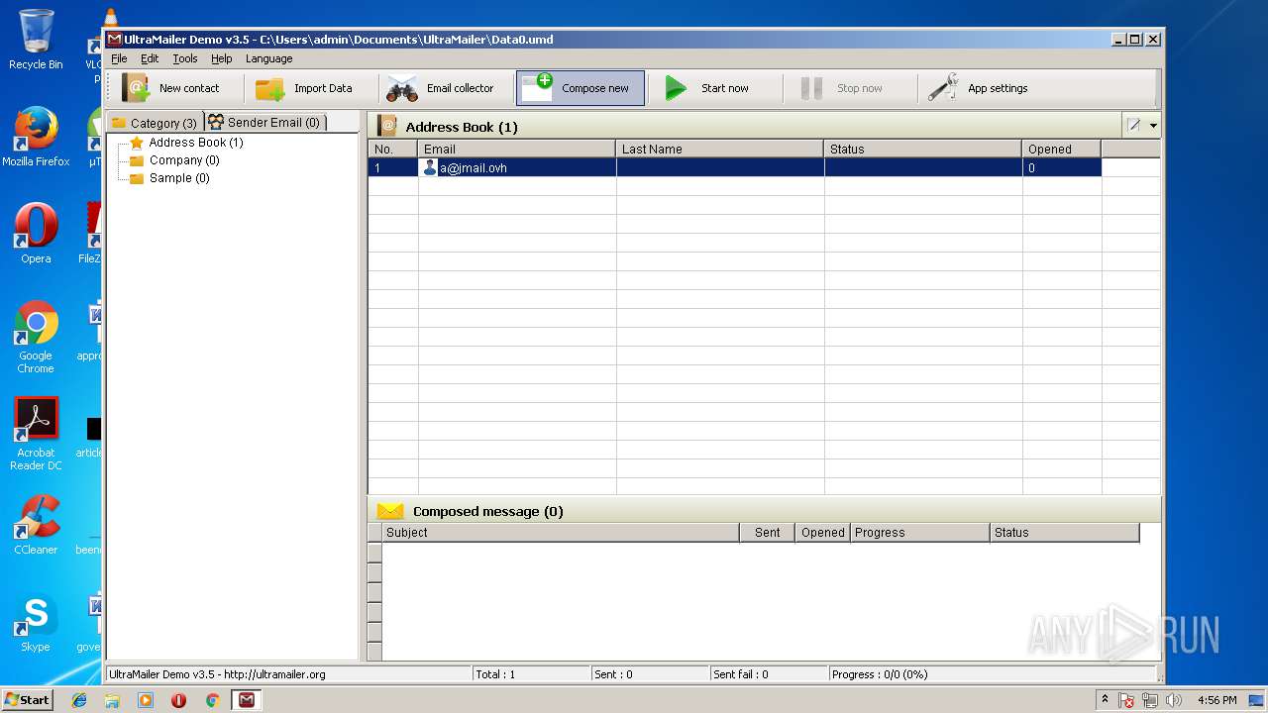Click the volume speaker tray icon
The height and width of the screenshot is (713, 1268).
tap(1174, 700)
